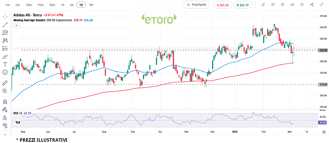Switch to 10m timeframe

[29, 5]
